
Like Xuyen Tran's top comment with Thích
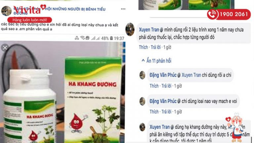tap(143, 47)
